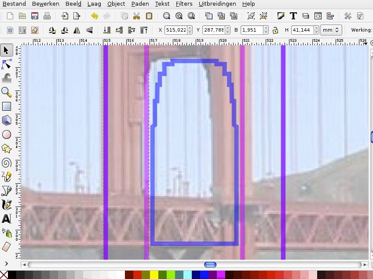
Task: Open the Fill and Stroke dialog
Action: 281,16
